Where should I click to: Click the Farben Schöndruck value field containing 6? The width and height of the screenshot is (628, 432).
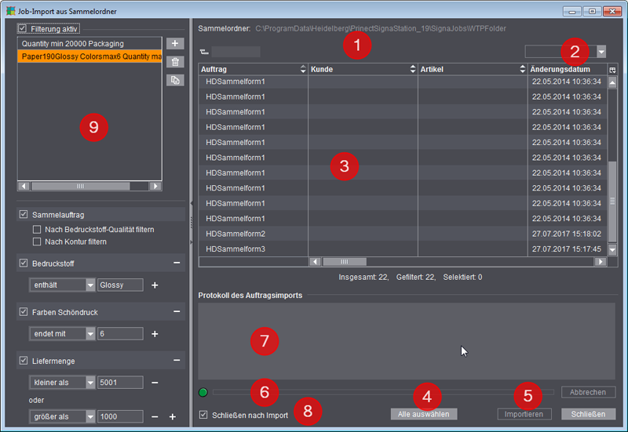click(120, 334)
